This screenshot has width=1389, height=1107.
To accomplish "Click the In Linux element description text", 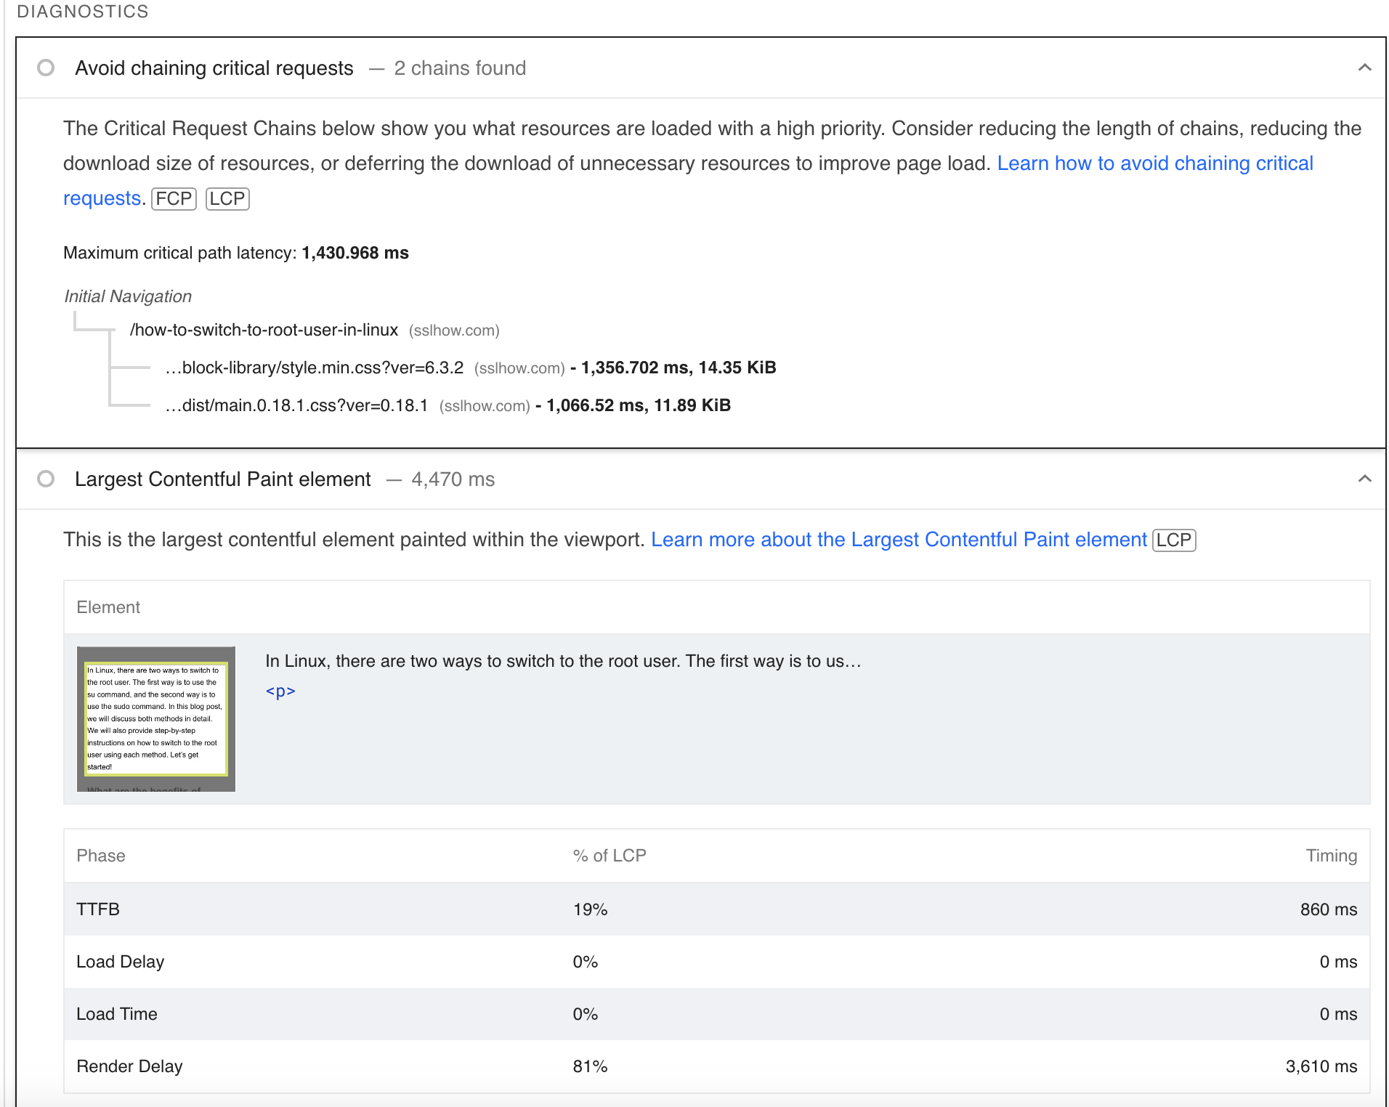I will coord(563,661).
